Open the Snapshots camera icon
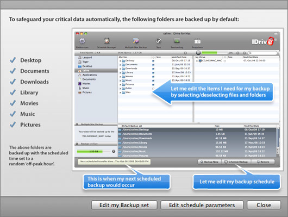288x217 pixels. pos(197,41)
